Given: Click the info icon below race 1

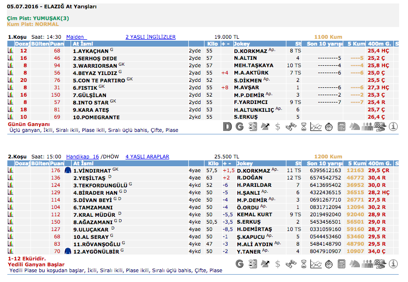Looking at the screenshot, I should 393,127.
